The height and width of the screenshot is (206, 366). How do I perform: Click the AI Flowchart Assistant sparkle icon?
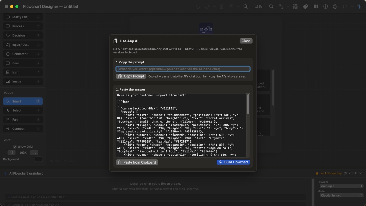click(5, 173)
